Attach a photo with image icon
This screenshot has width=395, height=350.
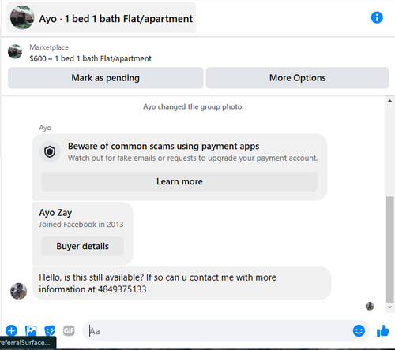pyautogui.click(x=31, y=330)
